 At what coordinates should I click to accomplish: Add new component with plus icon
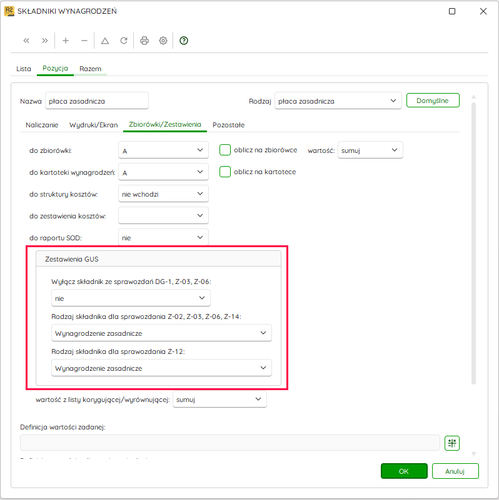click(x=66, y=41)
